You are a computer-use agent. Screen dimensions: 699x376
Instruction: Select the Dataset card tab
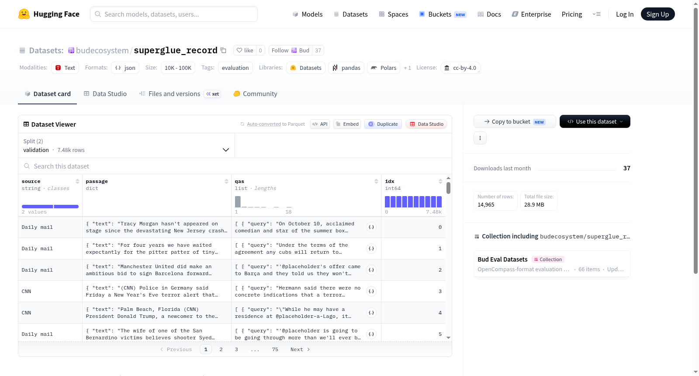(48, 93)
